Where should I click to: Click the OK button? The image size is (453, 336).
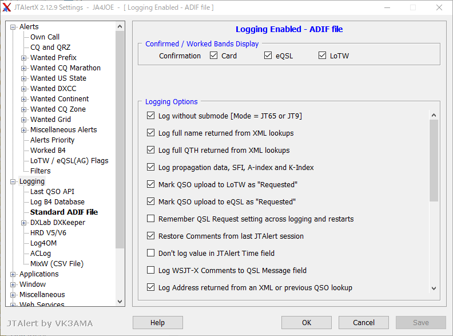307,322
